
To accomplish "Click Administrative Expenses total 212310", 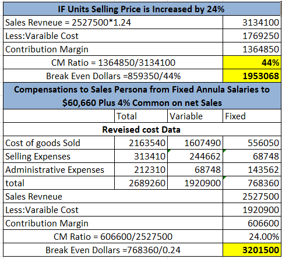I will 141,169.
